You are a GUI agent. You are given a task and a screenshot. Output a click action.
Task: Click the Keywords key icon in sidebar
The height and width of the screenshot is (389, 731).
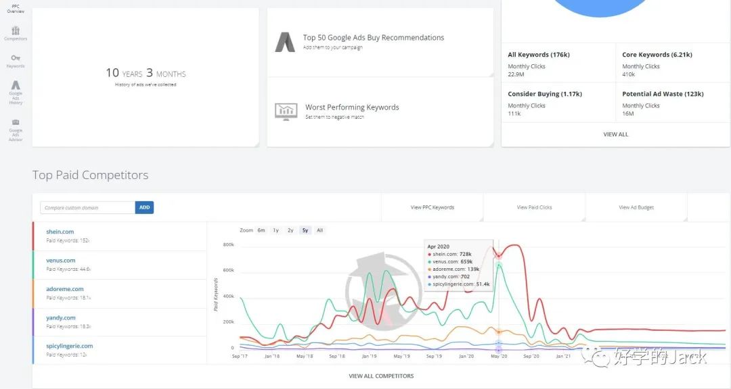[x=16, y=60]
